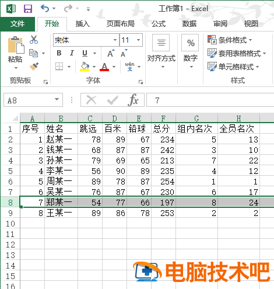Select column G header
274x289 pixels.
click(196, 118)
